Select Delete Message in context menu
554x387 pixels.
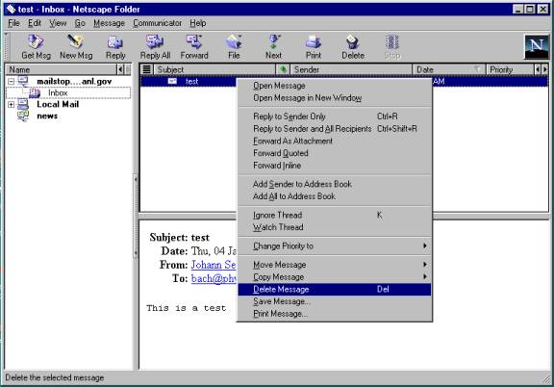tap(335, 289)
